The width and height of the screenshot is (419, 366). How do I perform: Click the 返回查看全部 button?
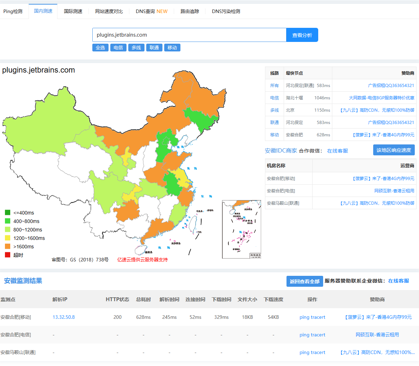click(x=304, y=281)
